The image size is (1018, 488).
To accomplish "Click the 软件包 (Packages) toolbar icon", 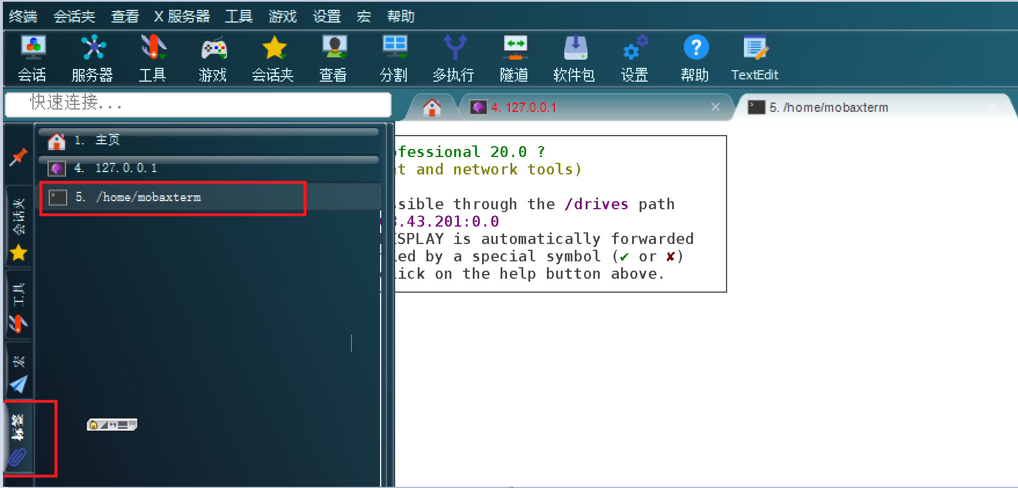I will (x=575, y=59).
